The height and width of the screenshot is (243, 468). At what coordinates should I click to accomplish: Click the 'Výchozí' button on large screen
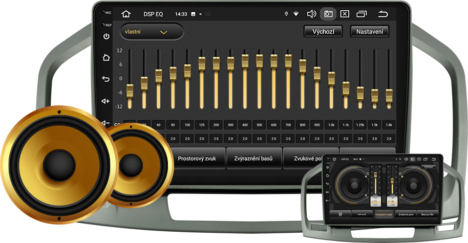323,32
